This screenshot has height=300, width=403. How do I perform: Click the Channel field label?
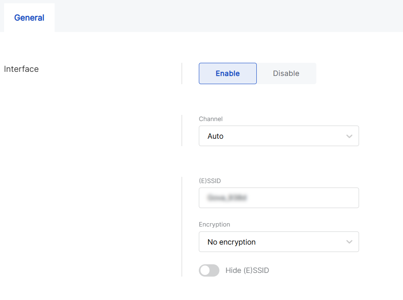tap(211, 119)
